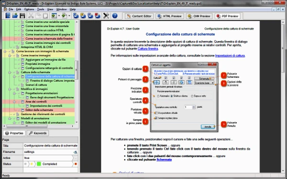Click the Copy icon in toolbar
This screenshot has height=179, width=287.
(x=38, y=16)
